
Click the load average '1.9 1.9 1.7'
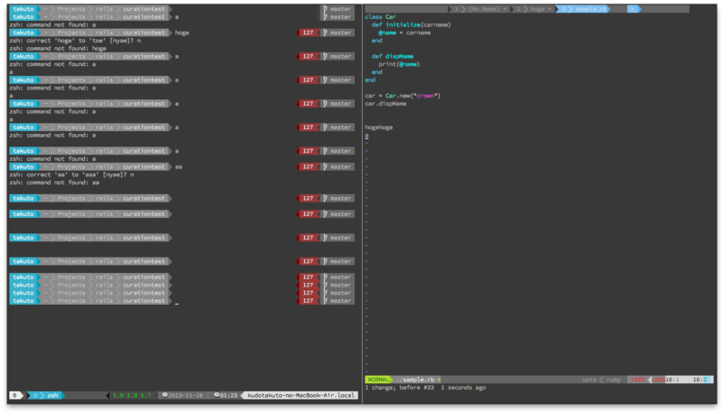pyautogui.click(x=132, y=396)
